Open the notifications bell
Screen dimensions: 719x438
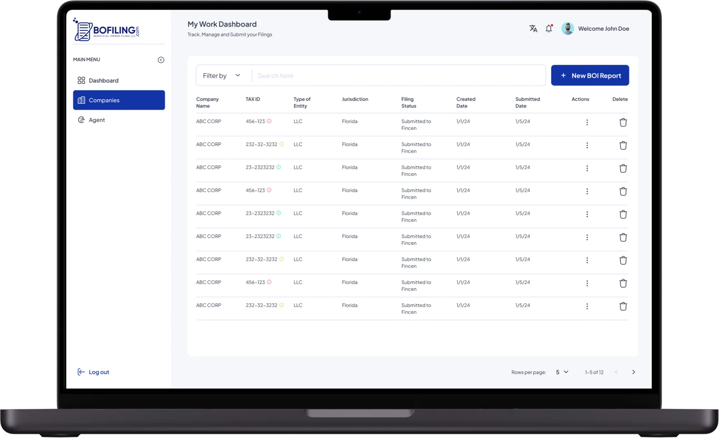pos(549,29)
